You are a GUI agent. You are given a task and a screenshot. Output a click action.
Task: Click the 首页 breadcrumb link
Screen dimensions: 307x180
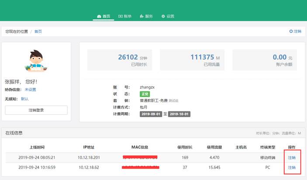click(38, 31)
